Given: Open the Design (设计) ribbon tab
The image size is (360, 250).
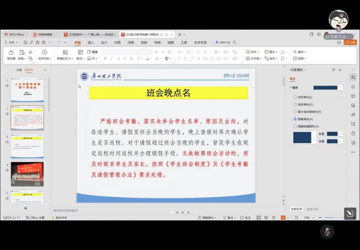Looking at the screenshot, I should pos(104,43).
